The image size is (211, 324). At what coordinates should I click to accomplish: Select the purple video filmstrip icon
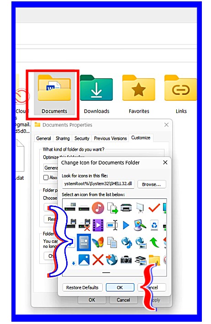coord(98,225)
